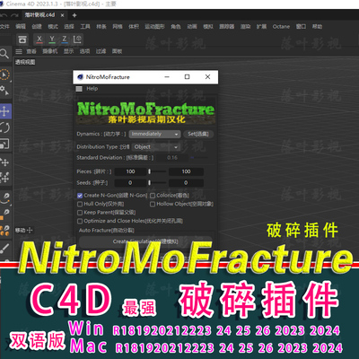This screenshot has width=359, height=359.
Task: Click the second Pieces value field
Action: click(186, 171)
